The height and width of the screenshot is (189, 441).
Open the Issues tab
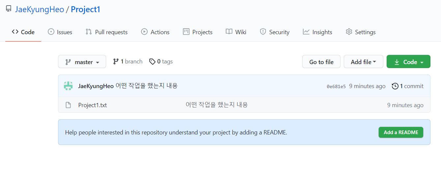(x=60, y=32)
